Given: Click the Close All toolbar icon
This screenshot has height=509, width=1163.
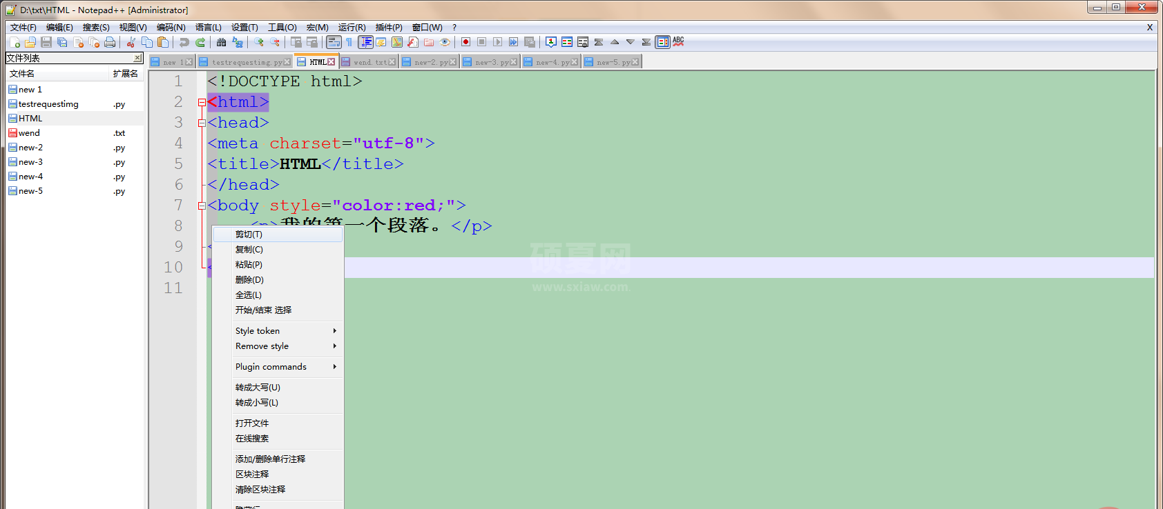Looking at the screenshot, I should tap(94, 42).
